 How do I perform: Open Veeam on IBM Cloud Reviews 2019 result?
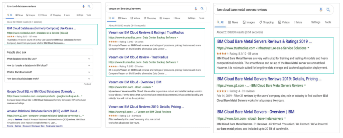[x=146, y=107]
